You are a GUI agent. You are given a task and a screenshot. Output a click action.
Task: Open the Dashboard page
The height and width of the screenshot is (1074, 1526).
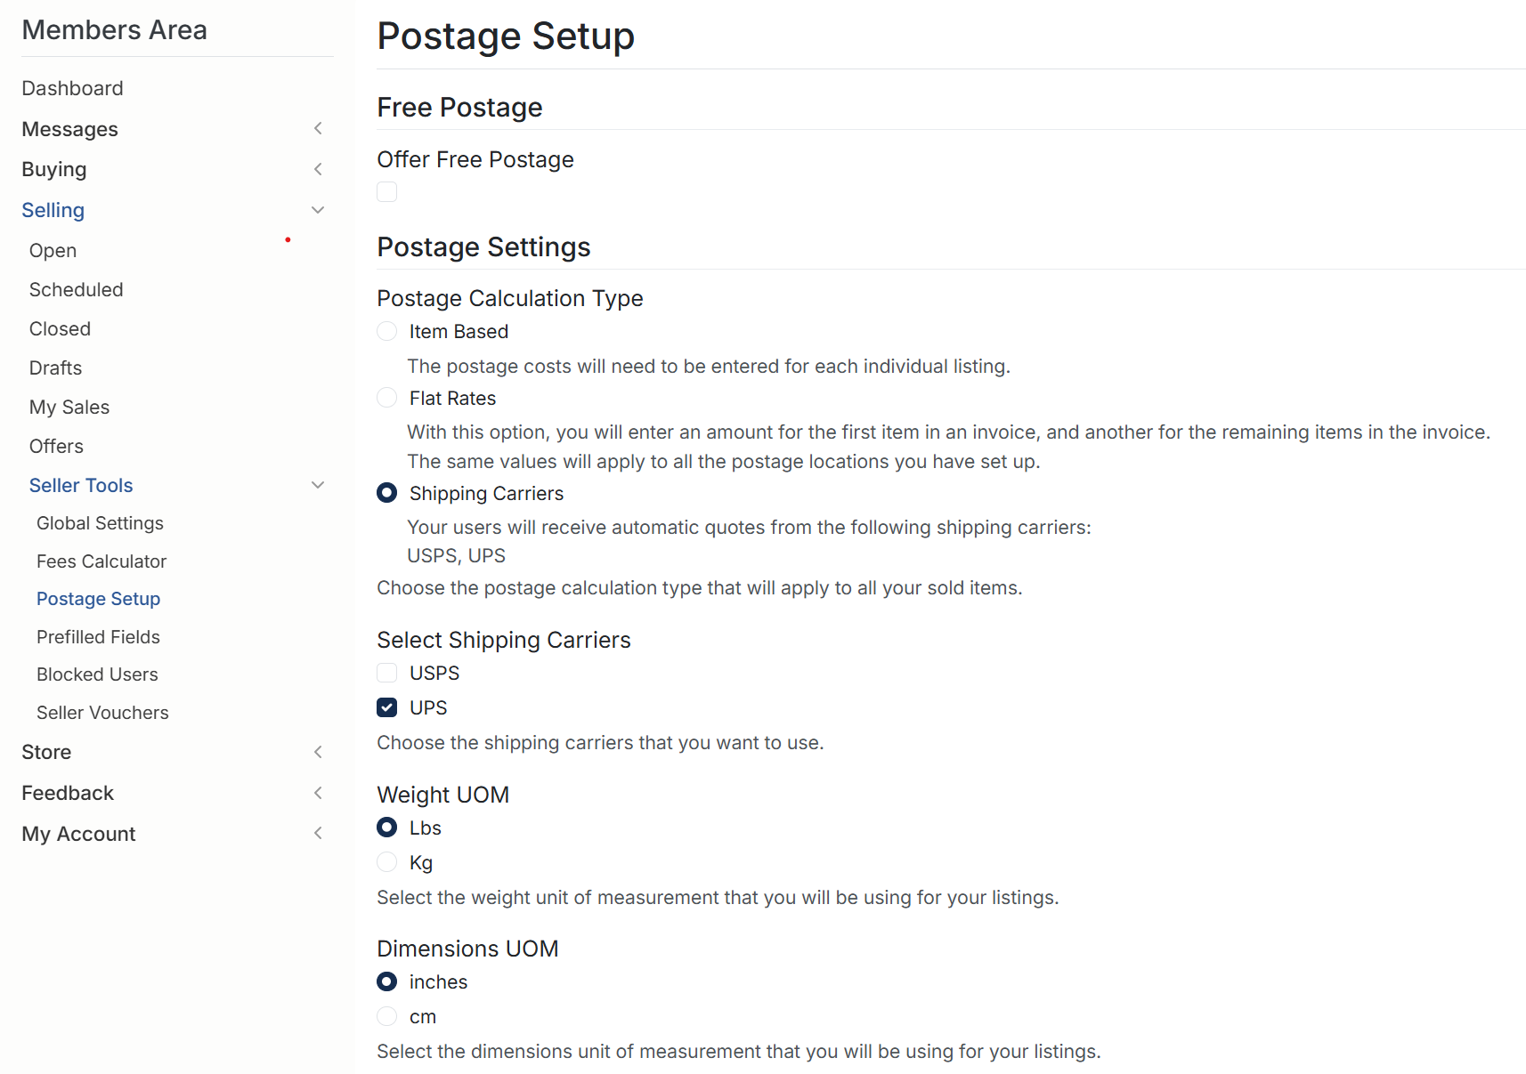click(72, 88)
